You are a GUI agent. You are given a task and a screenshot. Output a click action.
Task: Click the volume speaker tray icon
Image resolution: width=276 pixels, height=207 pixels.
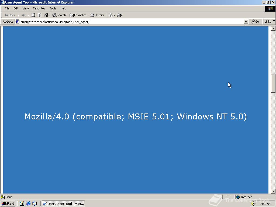253,204
